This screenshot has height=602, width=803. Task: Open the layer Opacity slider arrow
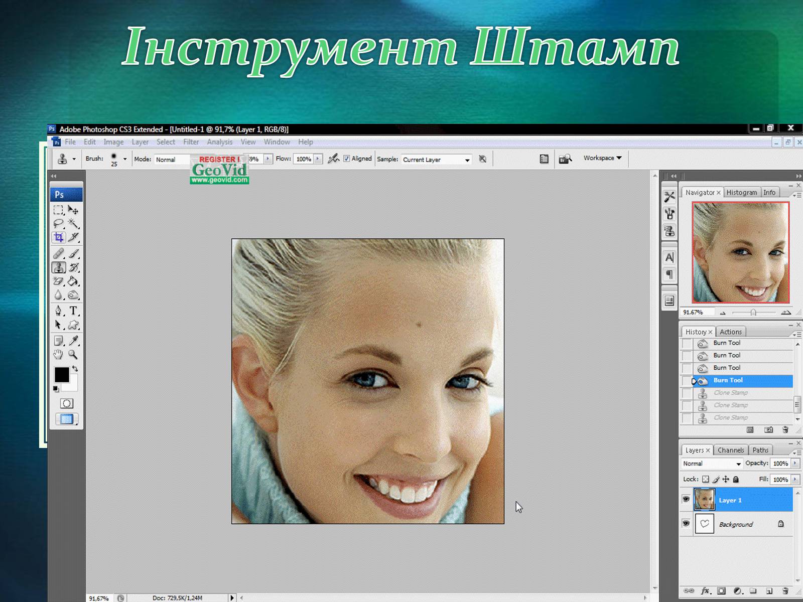(x=795, y=464)
